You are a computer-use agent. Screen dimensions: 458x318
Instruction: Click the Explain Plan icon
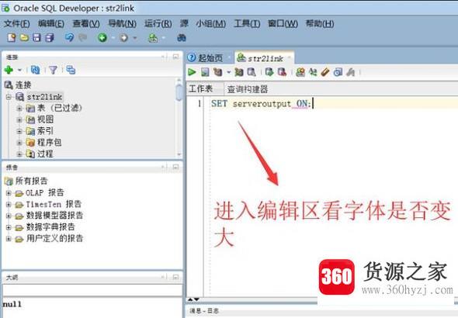click(x=217, y=72)
